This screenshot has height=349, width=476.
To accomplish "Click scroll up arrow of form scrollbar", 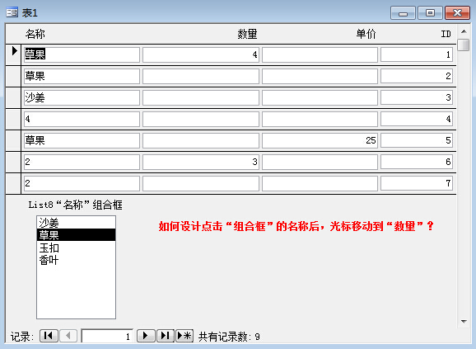I will click(x=464, y=31).
